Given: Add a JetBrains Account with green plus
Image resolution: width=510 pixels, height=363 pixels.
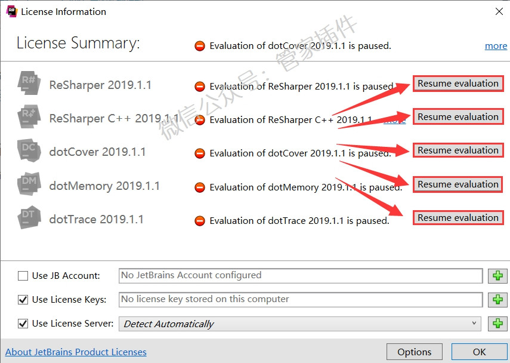Looking at the screenshot, I should tap(497, 276).
